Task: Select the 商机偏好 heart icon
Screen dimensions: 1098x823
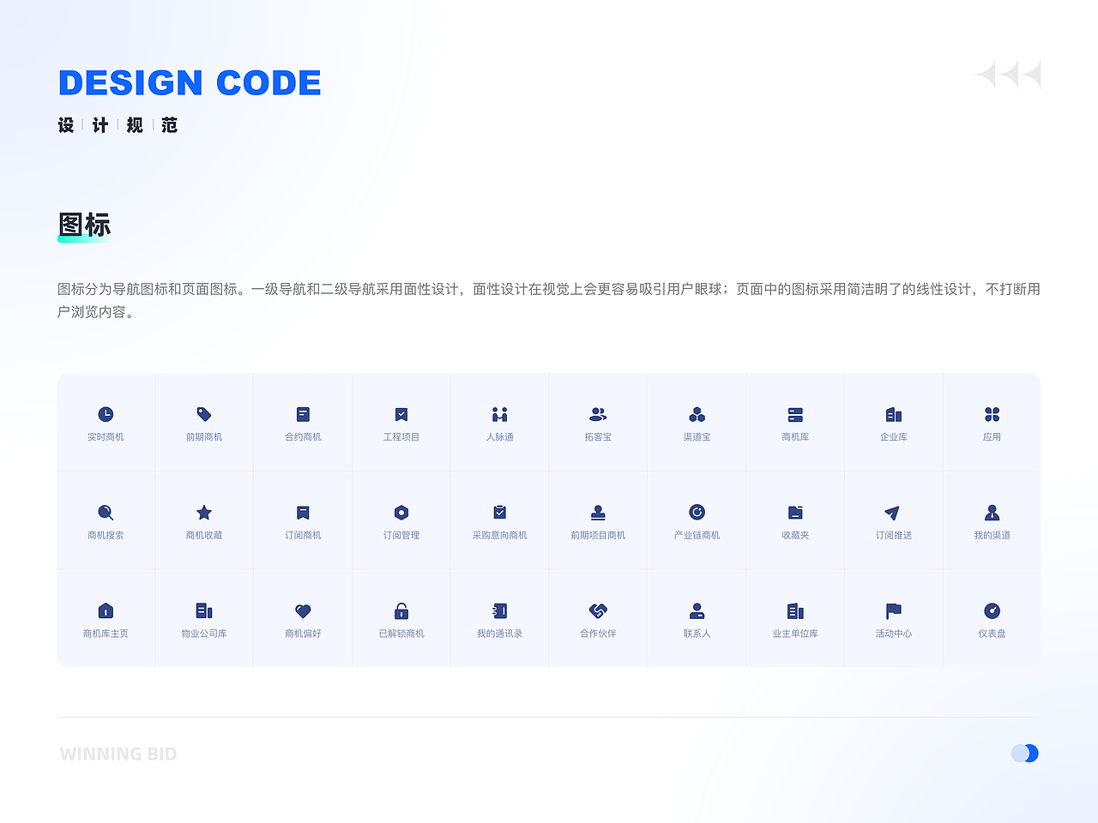Action: tap(303, 610)
